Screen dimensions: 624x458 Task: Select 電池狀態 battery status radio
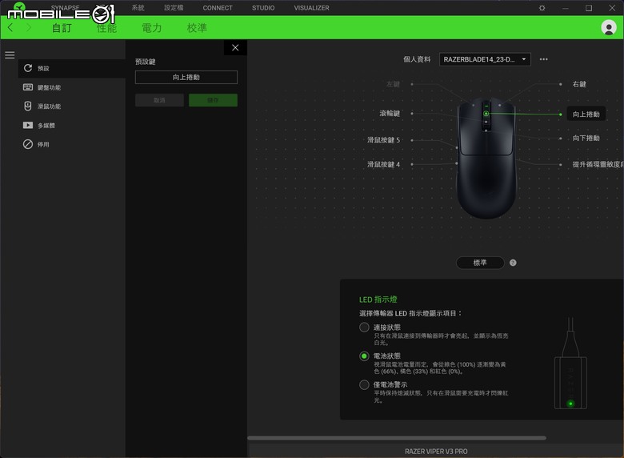coord(364,356)
